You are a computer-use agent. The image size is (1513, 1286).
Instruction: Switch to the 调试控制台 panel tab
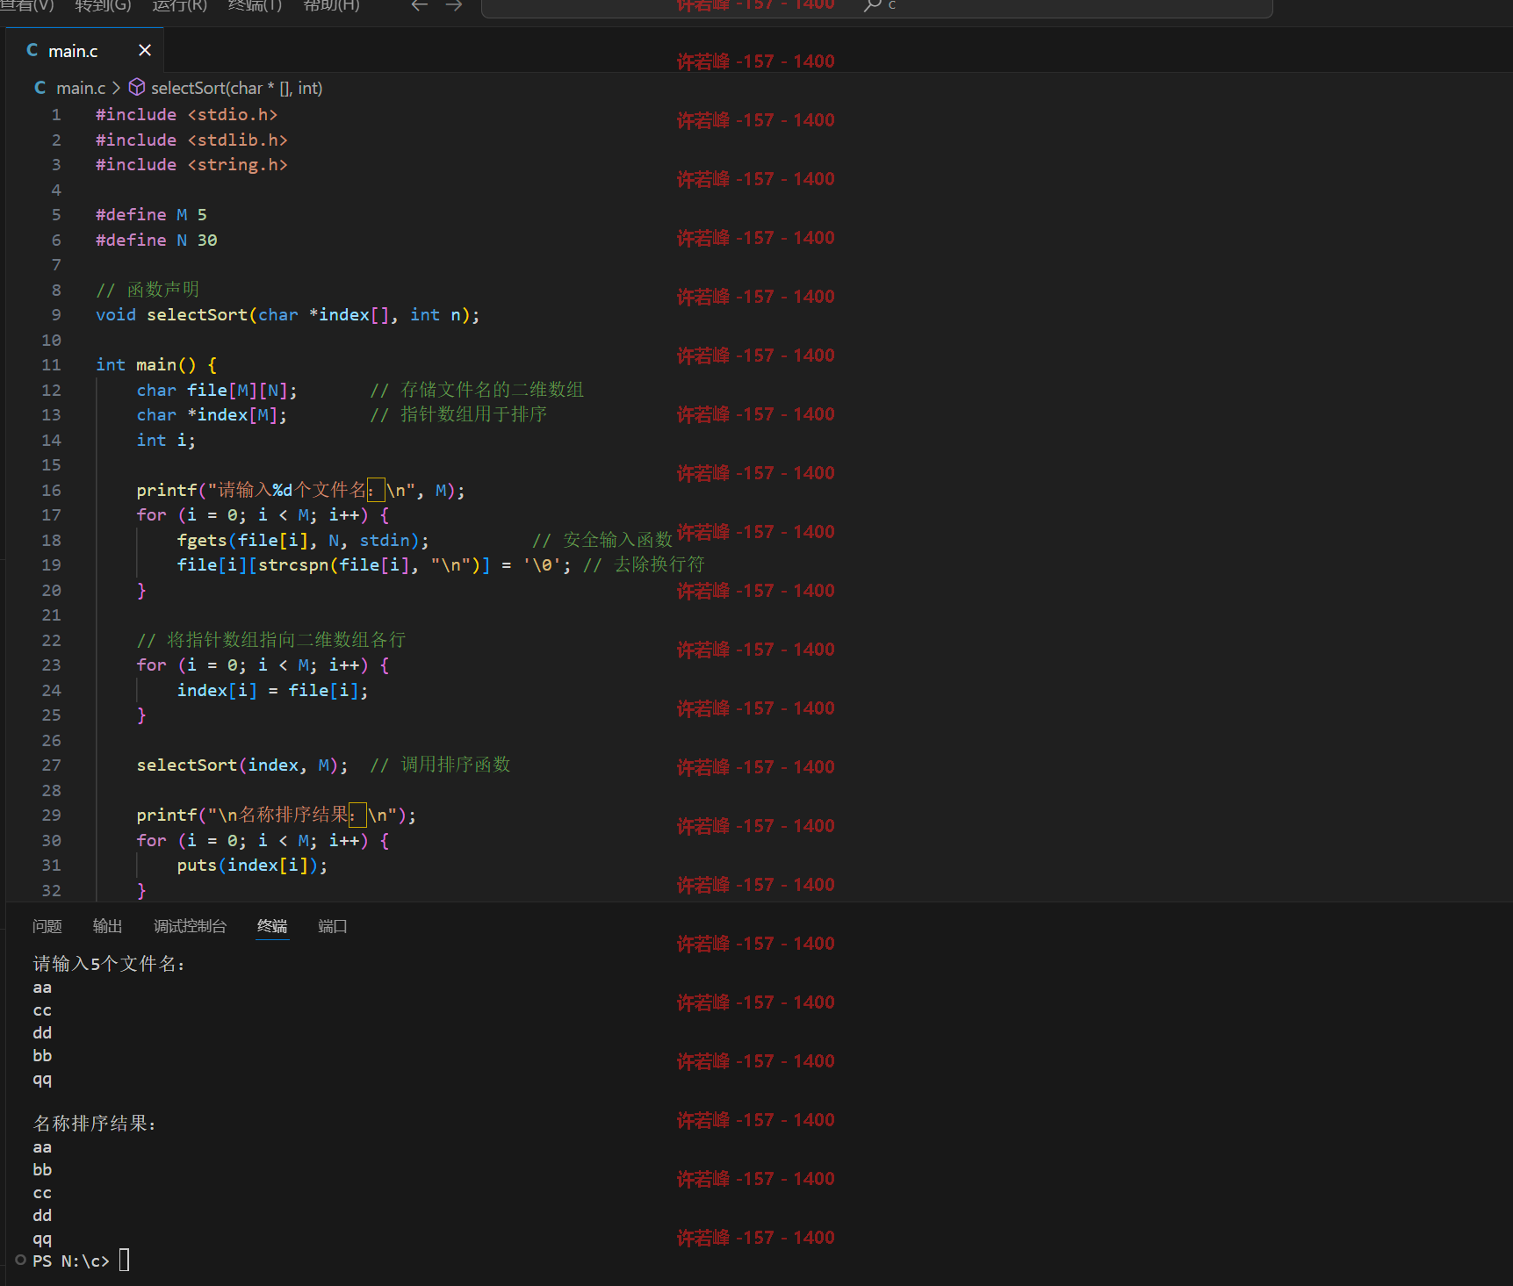click(x=190, y=926)
